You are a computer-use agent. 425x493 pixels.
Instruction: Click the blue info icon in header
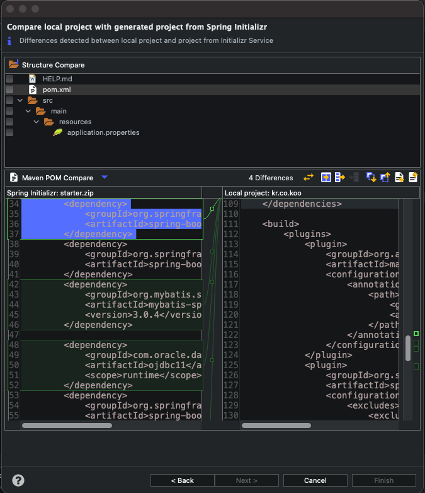pos(9,40)
